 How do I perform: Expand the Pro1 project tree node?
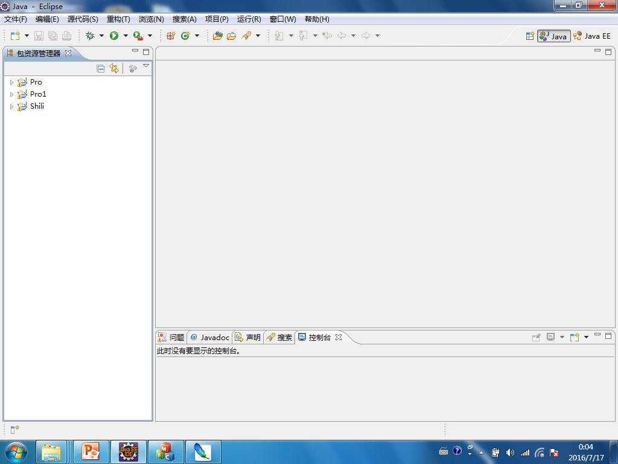pos(11,95)
